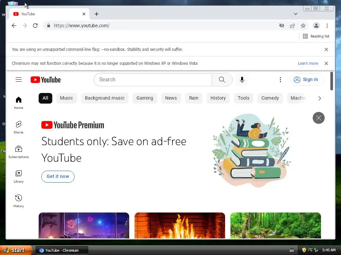Open the YouTube hamburger guide menu
Viewport: 341px width, 255px height.
coord(19,80)
